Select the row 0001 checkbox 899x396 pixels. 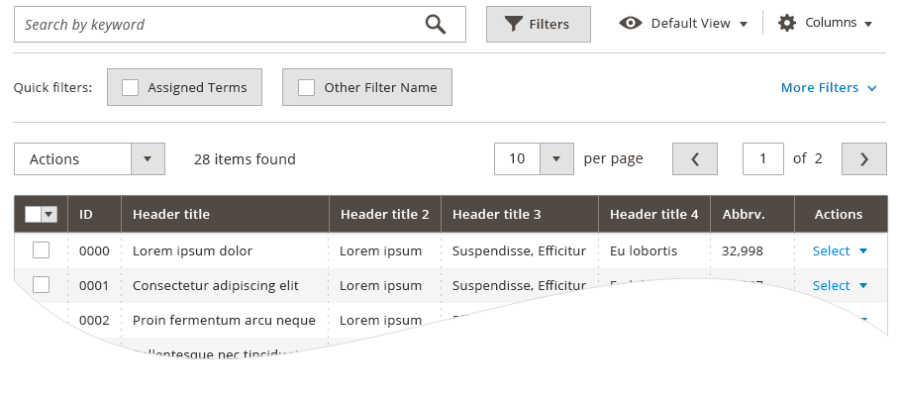click(x=41, y=285)
